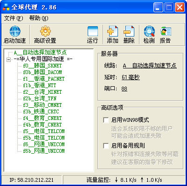Click the 61 毫秒 delay link
The width and height of the screenshot is (187, 186).
point(131,77)
